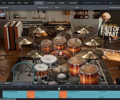
Task: Click bar 5 on the timeline ruler
Action: pyautogui.click(x=36, y=87)
